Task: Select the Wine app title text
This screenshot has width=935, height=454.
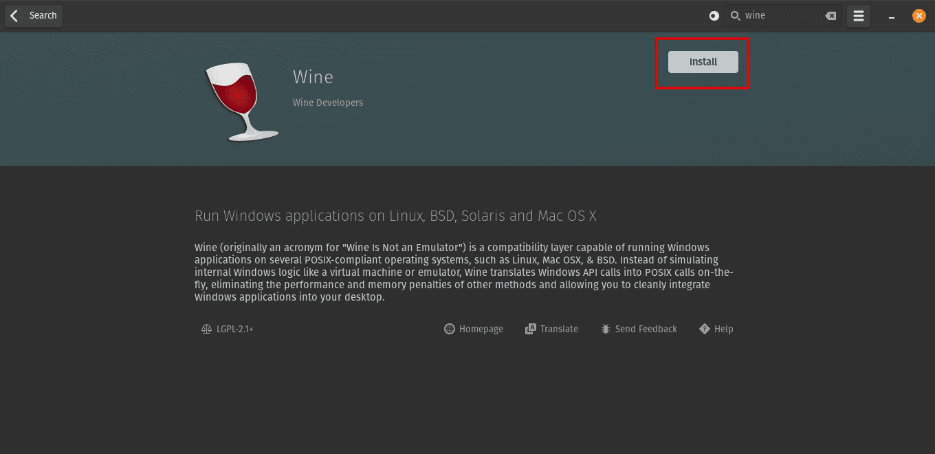Action: click(x=313, y=77)
